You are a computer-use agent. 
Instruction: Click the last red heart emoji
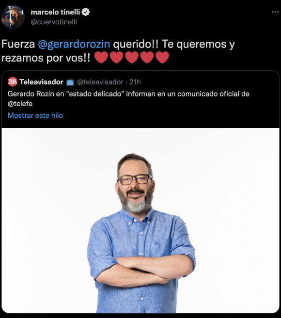click(x=162, y=57)
